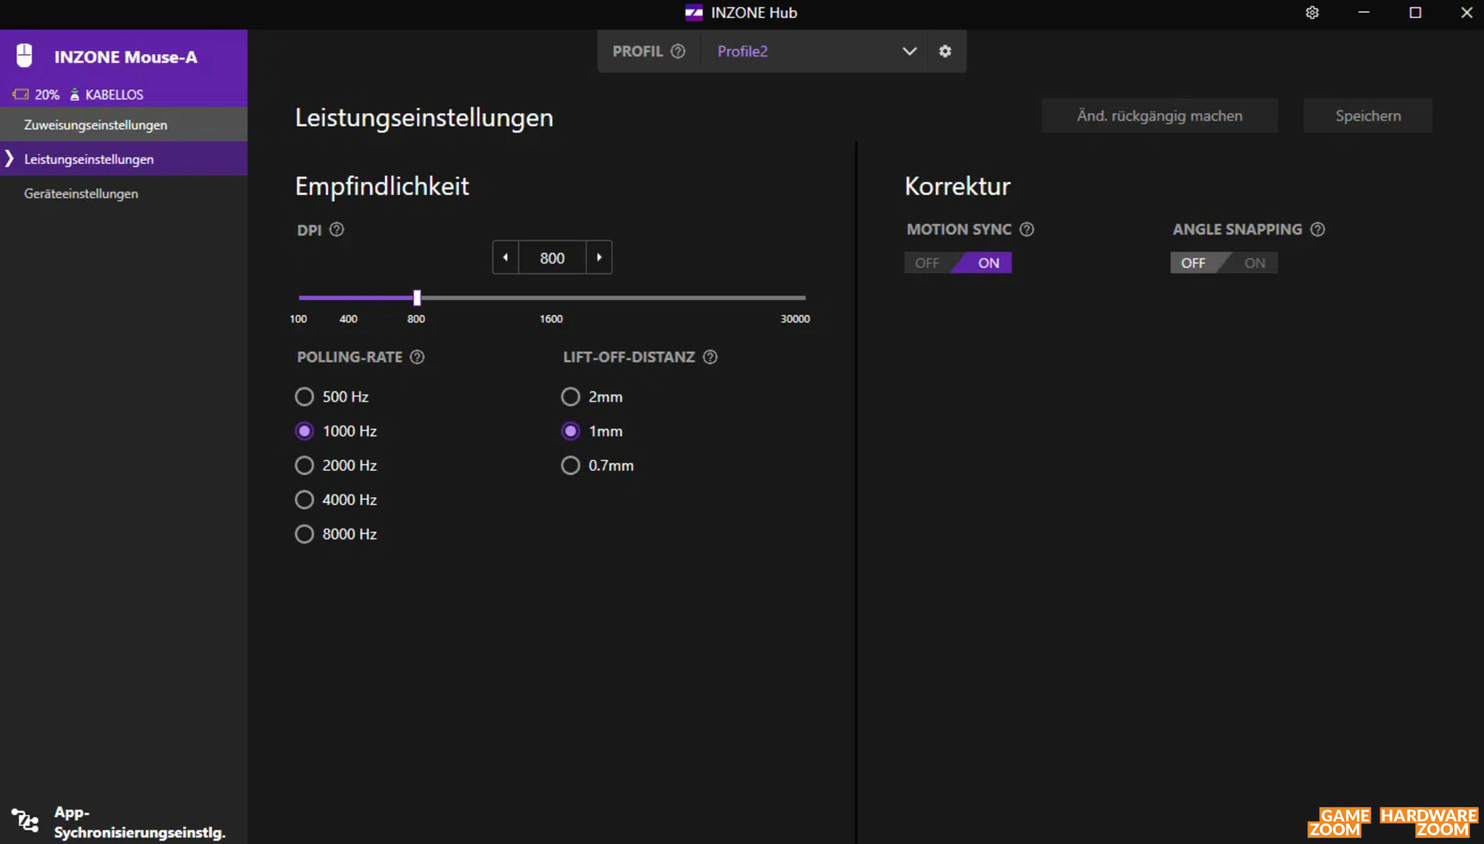1484x844 pixels.
Task: Increase DPI with right arrow
Action: (599, 257)
